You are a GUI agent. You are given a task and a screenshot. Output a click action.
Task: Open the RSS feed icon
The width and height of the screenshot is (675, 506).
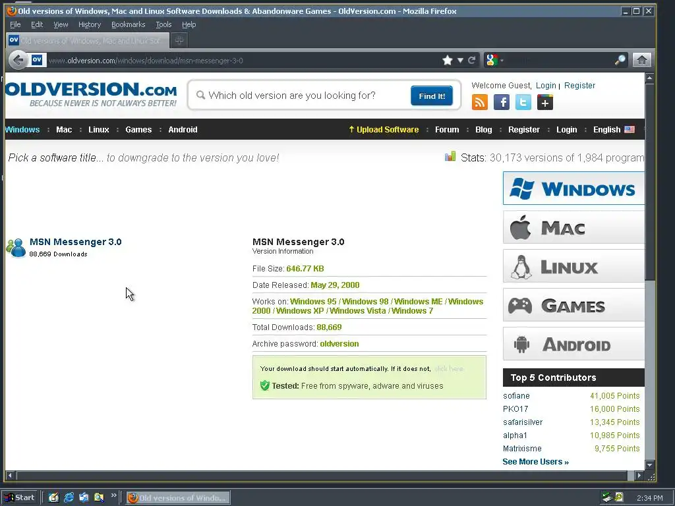[x=480, y=102]
